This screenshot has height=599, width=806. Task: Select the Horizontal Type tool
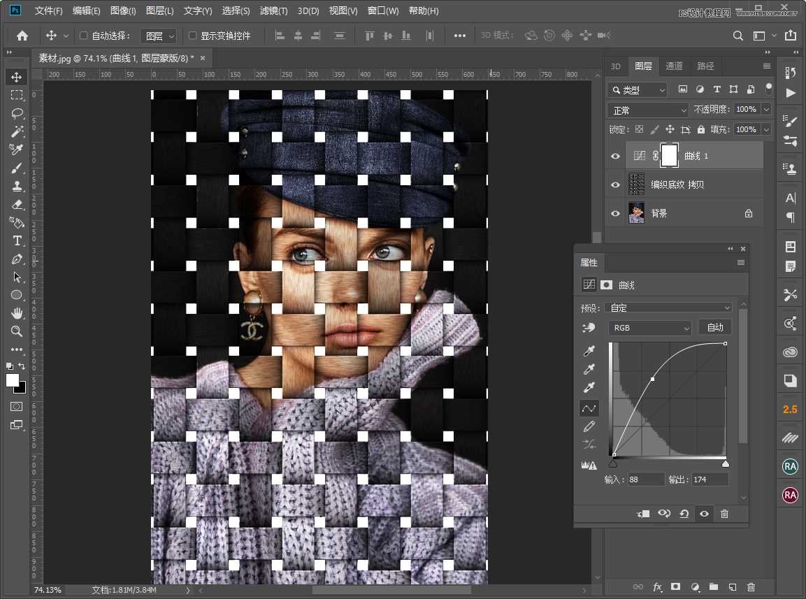(16, 240)
